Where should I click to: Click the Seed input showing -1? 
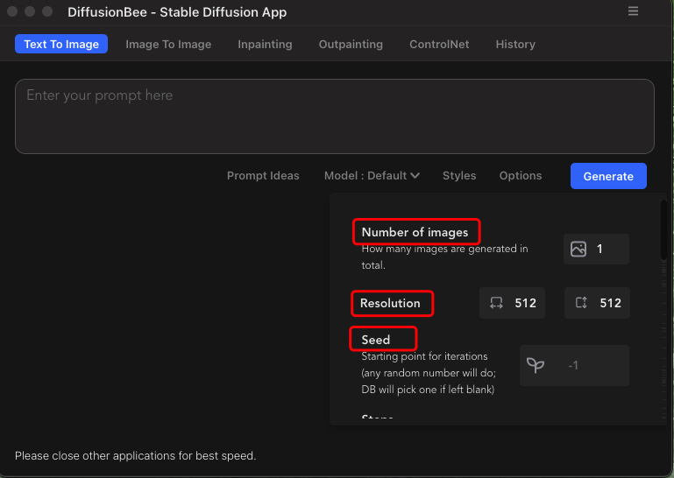pos(574,365)
